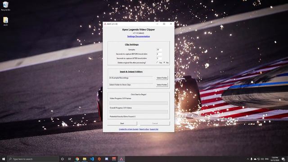
Task: Open the Created By author link
Action: [x=129, y=129]
